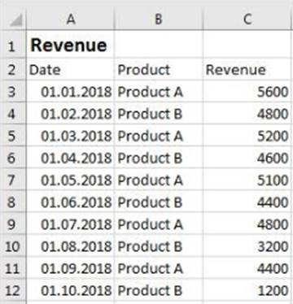Select the Product header cell
This screenshot has width=293, height=304.
click(159, 69)
